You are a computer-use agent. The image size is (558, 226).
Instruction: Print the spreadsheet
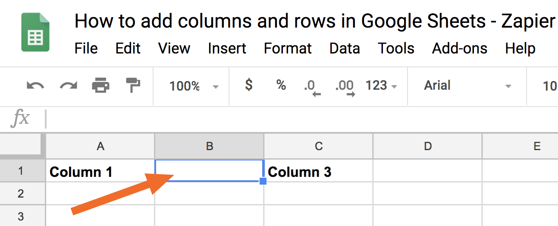click(101, 85)
